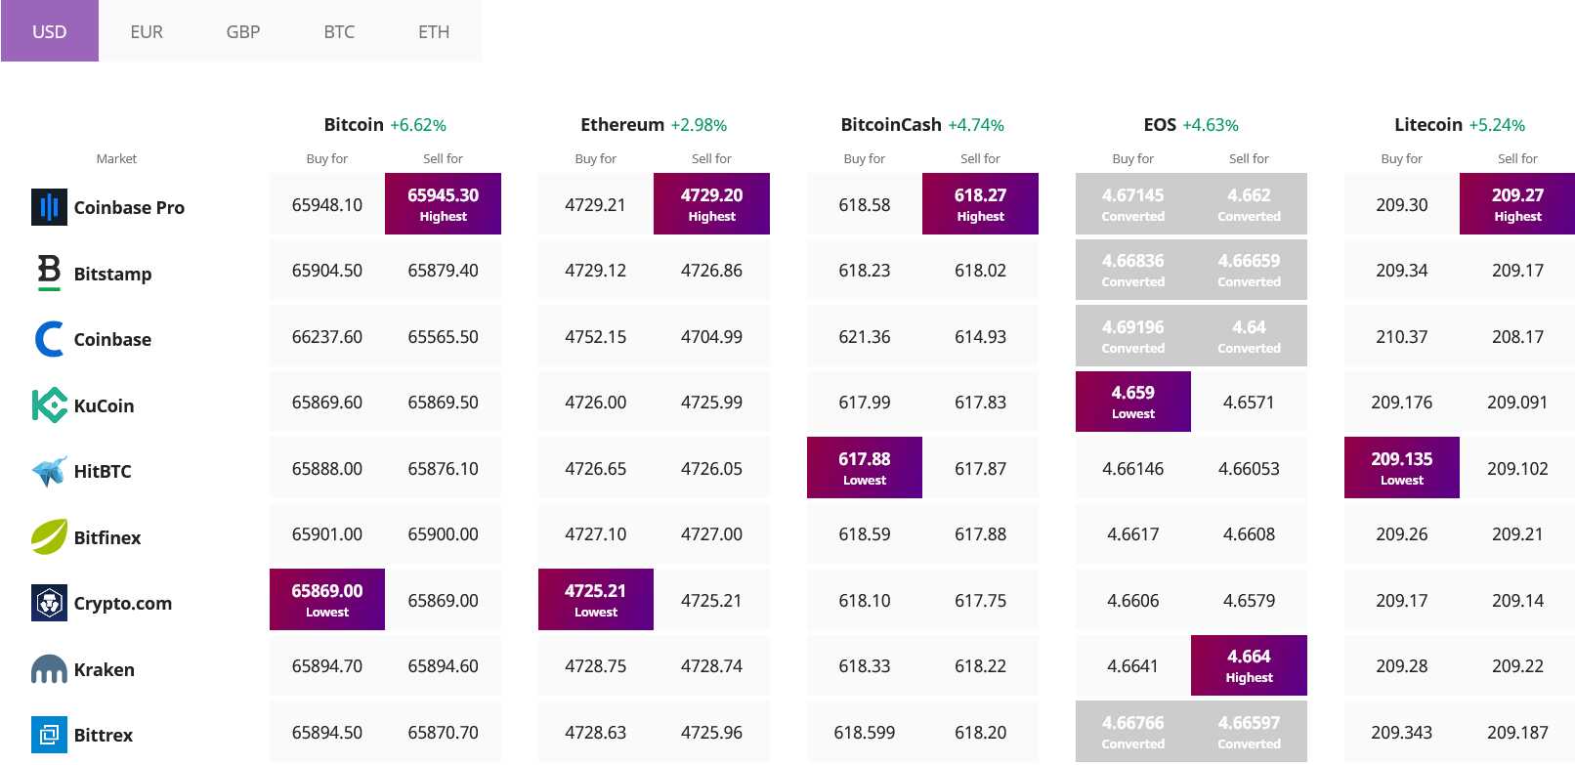Click EOS lowest buy price 4.659
Screen dimensions: 1575x765
1133,401
